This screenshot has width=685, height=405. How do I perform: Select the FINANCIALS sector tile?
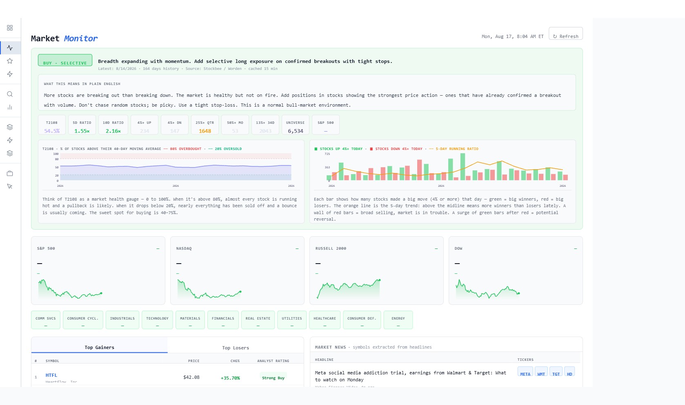(x=223, y=320)
